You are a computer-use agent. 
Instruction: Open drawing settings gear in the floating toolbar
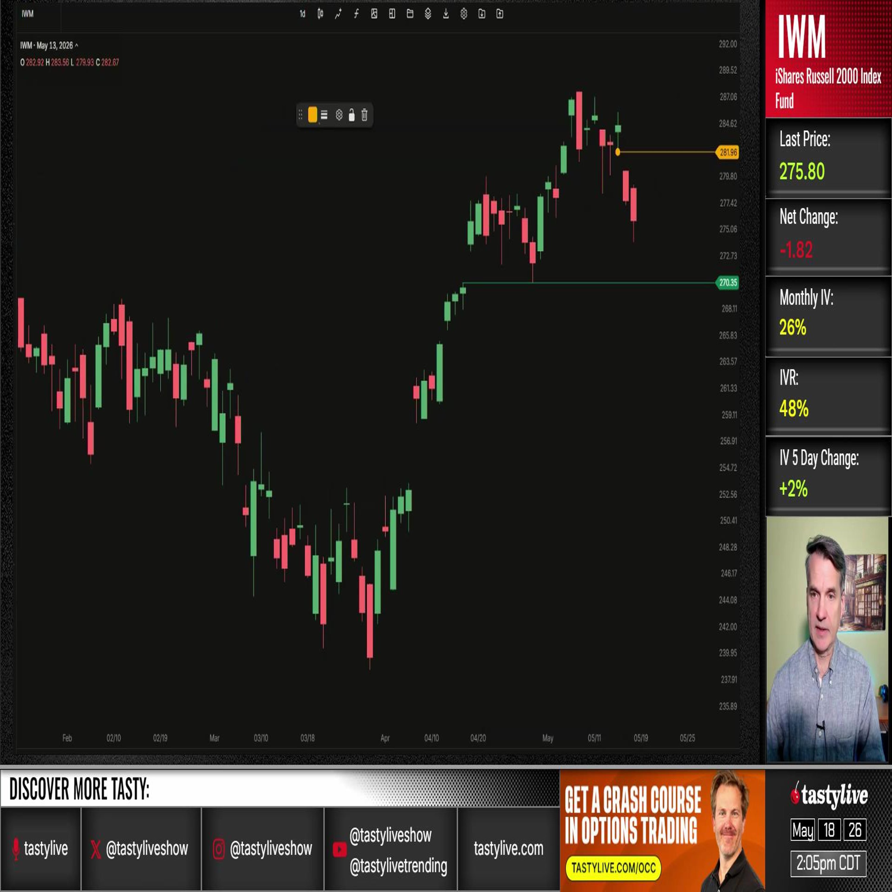(339, 115)
